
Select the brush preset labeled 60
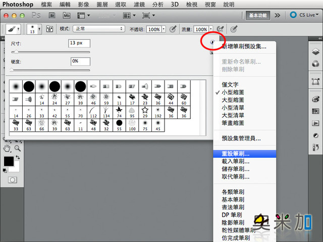(x=184, y=99)
